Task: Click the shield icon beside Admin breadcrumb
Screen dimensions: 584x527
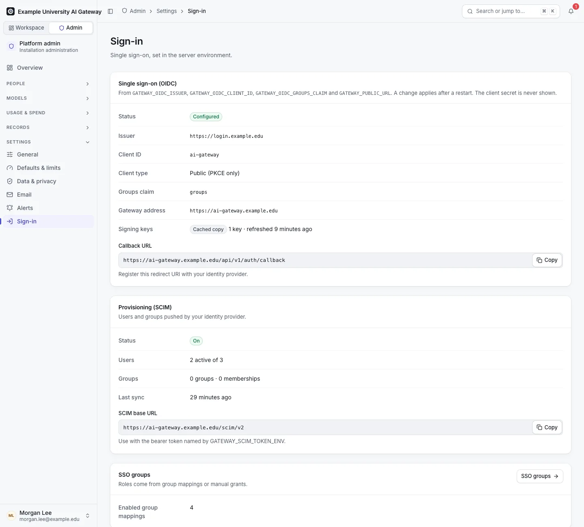Action: coord(125,11)
